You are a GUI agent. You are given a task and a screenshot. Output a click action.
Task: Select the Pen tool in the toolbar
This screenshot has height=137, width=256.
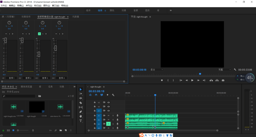(81, 112)
